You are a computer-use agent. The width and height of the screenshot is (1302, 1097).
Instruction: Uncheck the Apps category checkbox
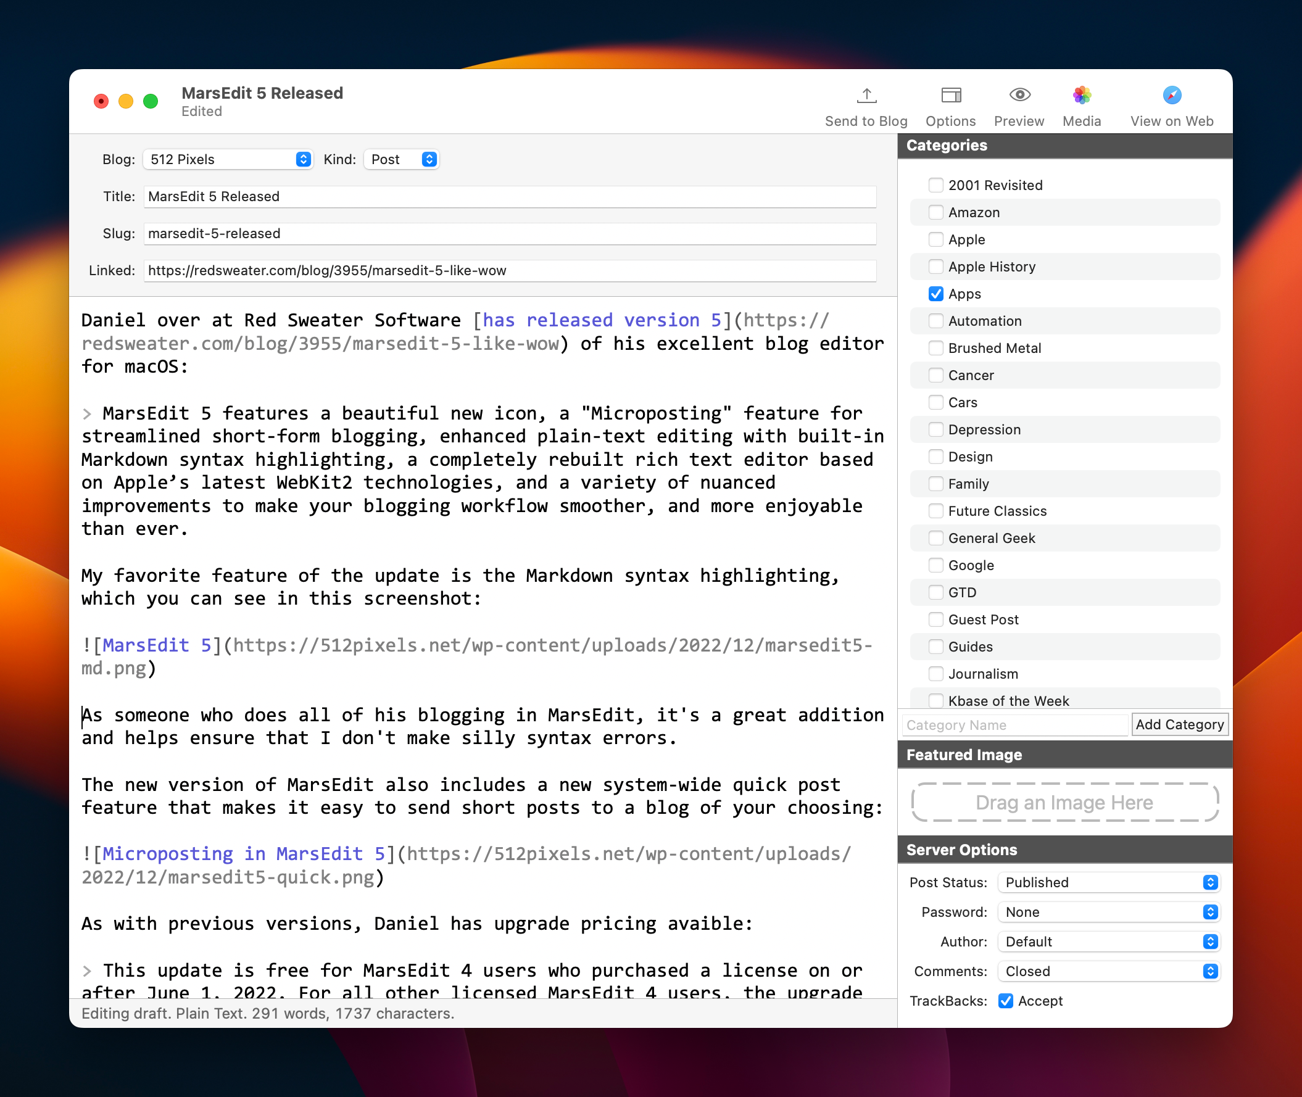pos(935,294)
